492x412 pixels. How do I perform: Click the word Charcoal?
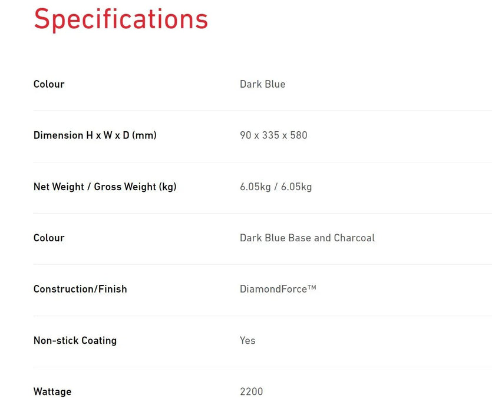[x=354, y=238]
